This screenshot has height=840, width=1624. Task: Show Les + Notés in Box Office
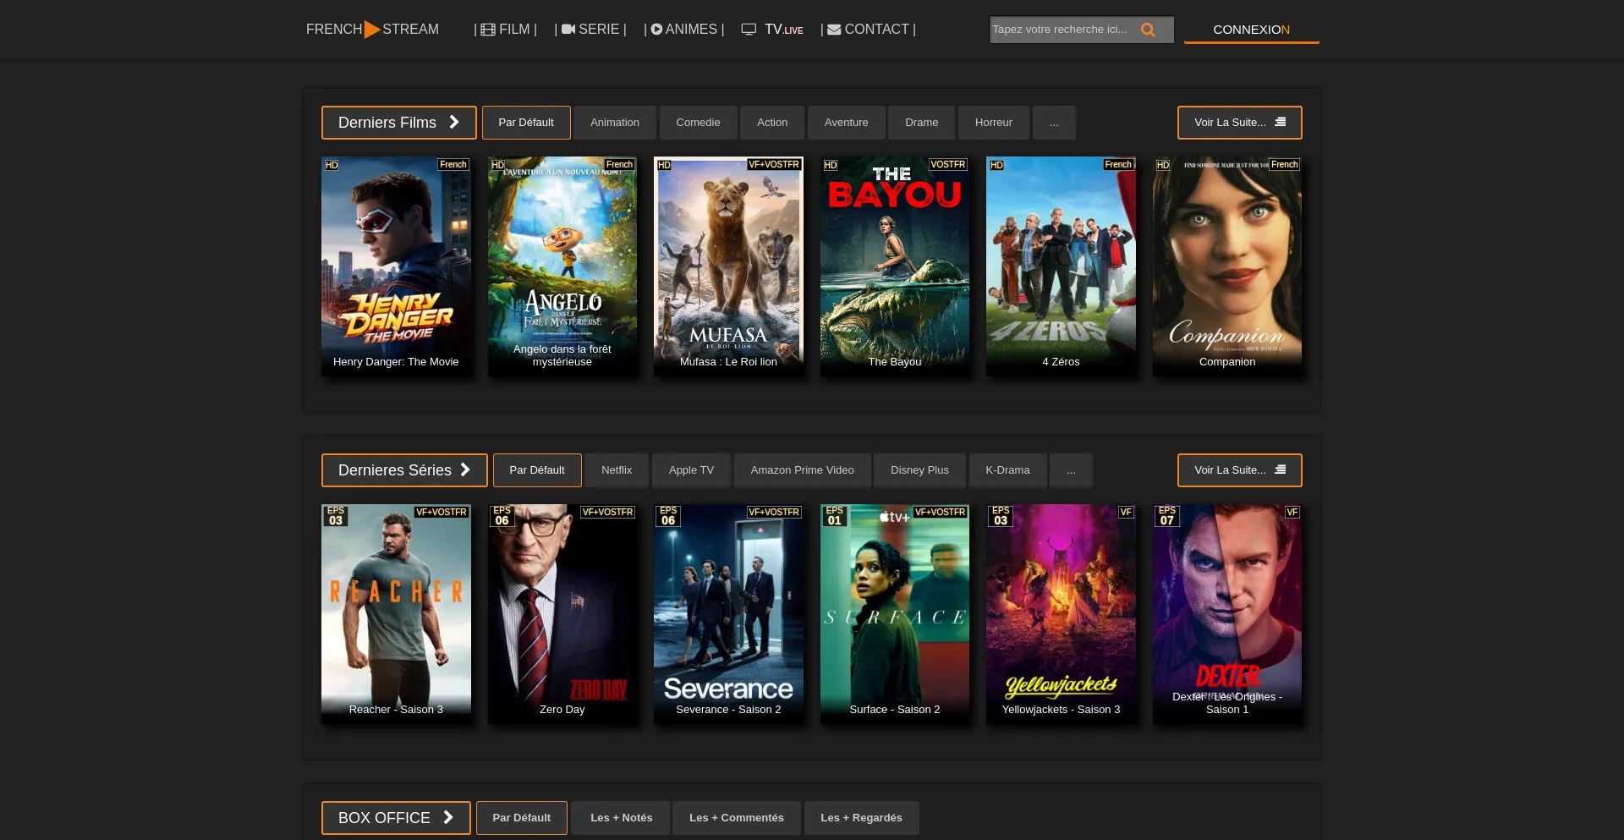coord(622,818)
